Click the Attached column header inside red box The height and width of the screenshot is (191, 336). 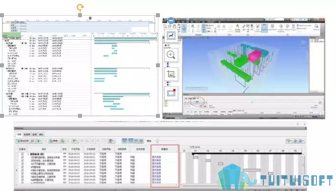pos(165,149)
